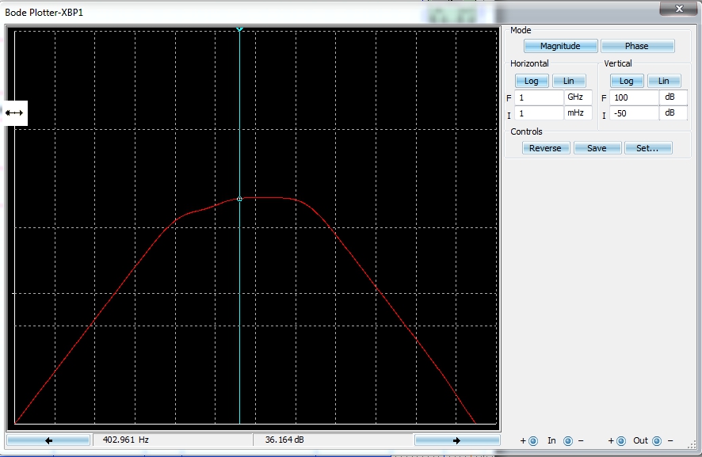This screenshot has width=702, height=457.
Task: Switch to Phase mode
Action: coord(637,46)
